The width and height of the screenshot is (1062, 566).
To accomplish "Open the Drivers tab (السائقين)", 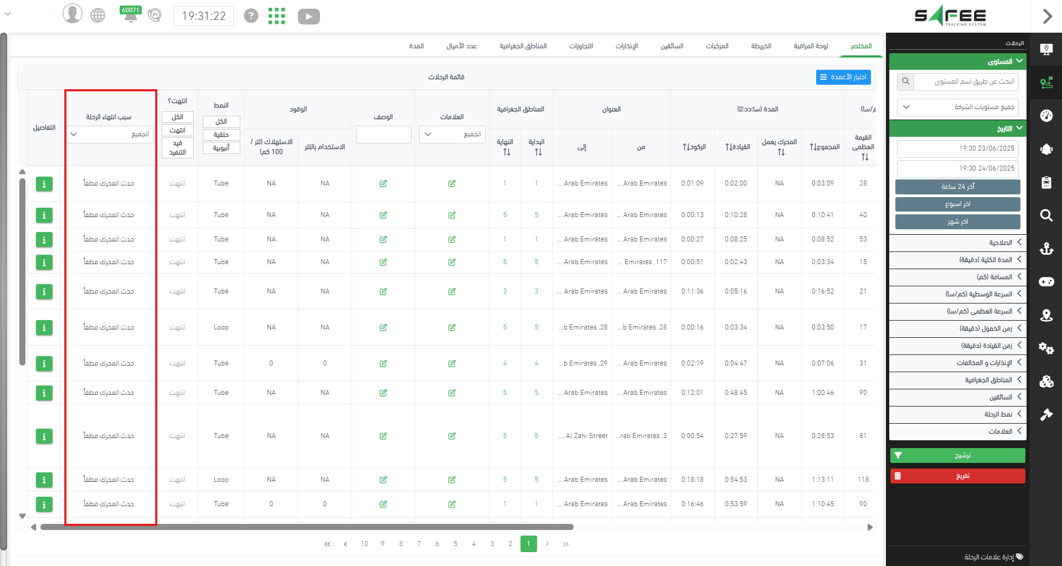I will pos(672,46).
